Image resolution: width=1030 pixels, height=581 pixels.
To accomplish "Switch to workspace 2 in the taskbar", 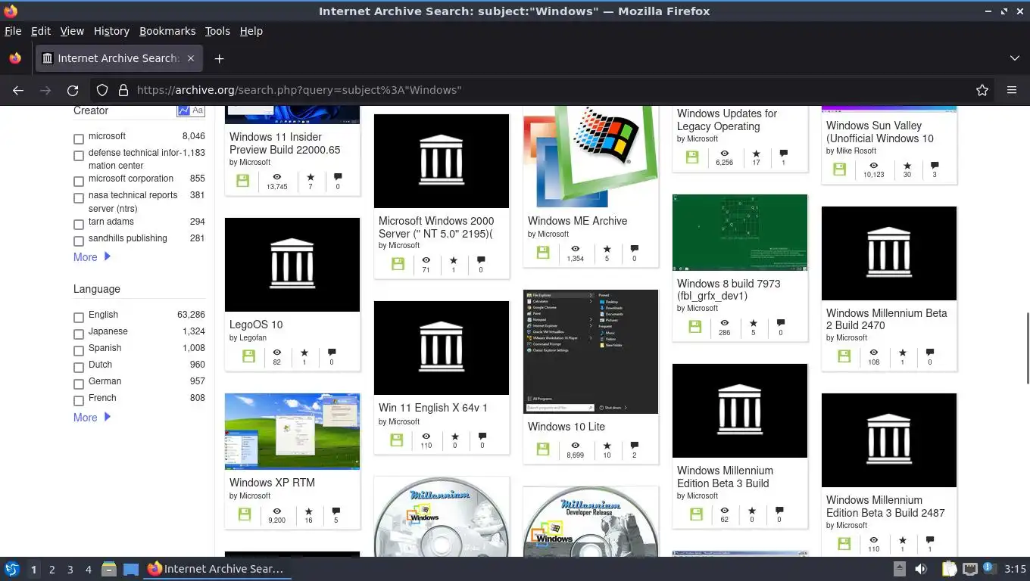I will 51,570.
